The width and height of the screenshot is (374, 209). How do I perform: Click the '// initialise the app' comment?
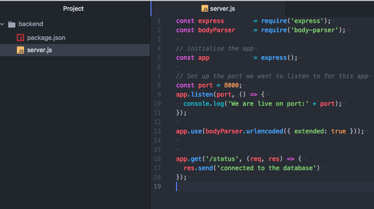pos(215,49)
